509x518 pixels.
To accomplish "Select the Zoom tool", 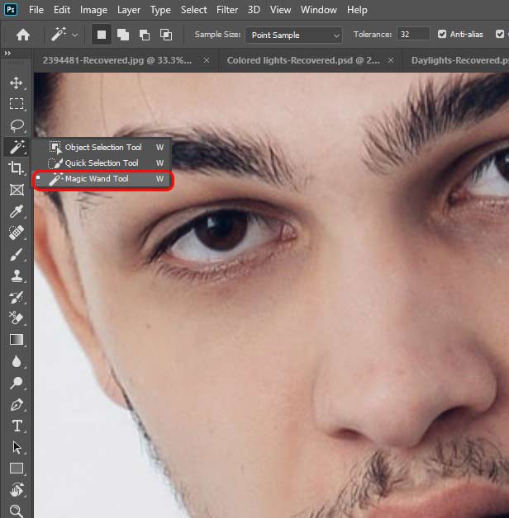I will (x=17, y=511).
